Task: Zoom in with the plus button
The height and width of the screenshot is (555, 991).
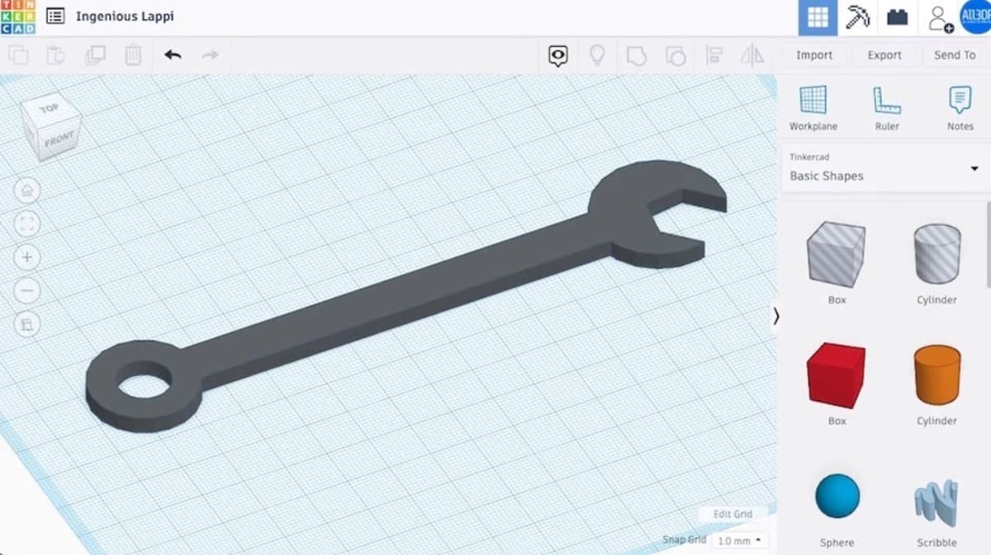Action: 27,257
